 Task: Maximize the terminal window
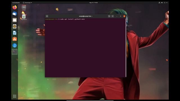(121, 16)
